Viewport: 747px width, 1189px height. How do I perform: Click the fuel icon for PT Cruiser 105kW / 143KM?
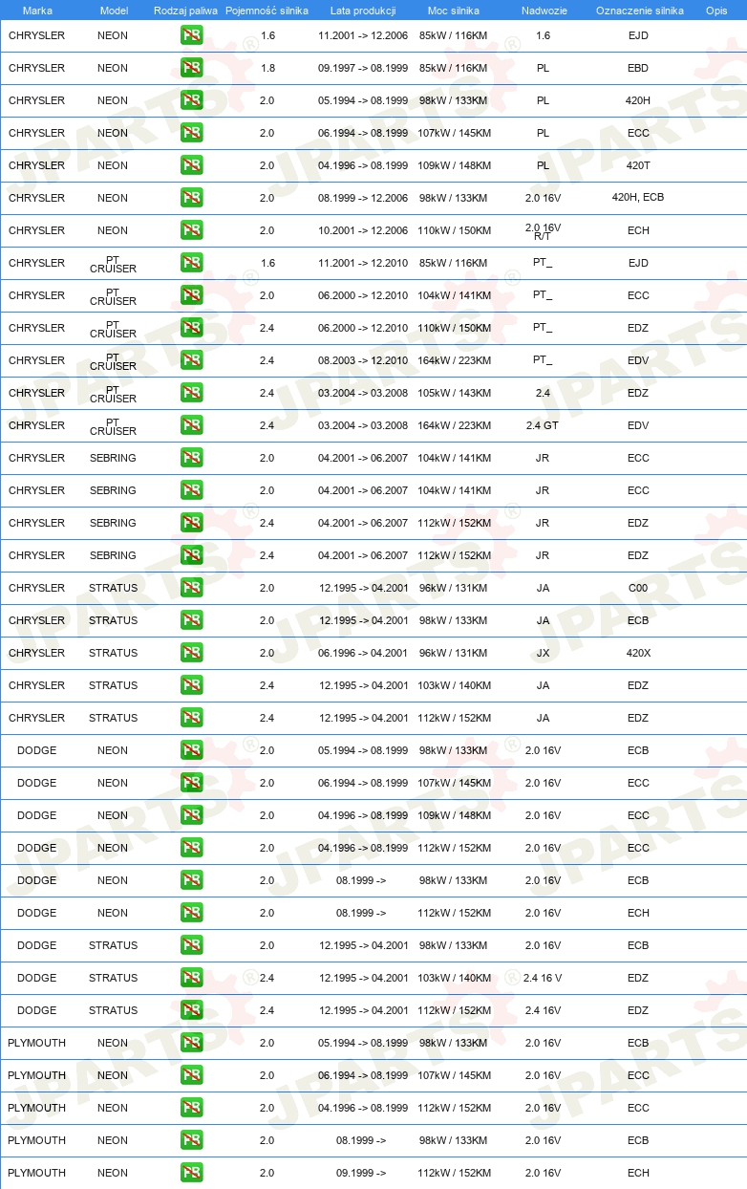(192, 393)
